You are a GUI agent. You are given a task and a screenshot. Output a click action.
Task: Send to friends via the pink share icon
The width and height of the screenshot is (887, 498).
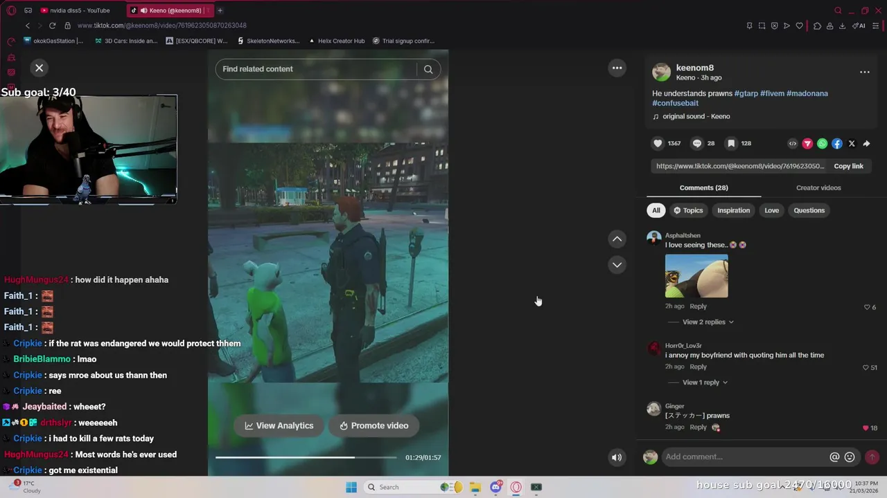click(x=807, y=144)
